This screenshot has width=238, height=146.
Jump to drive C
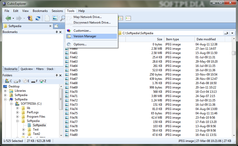coord(8,81)
